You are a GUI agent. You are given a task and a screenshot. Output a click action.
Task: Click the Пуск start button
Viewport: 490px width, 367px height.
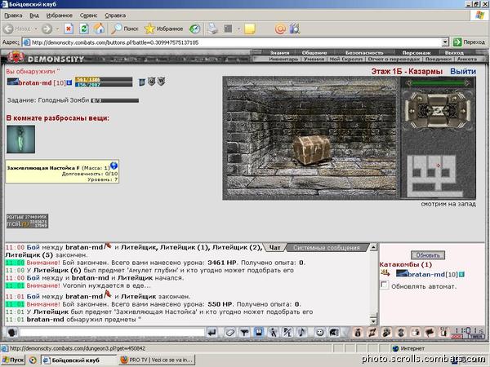(x=13, y=360)
